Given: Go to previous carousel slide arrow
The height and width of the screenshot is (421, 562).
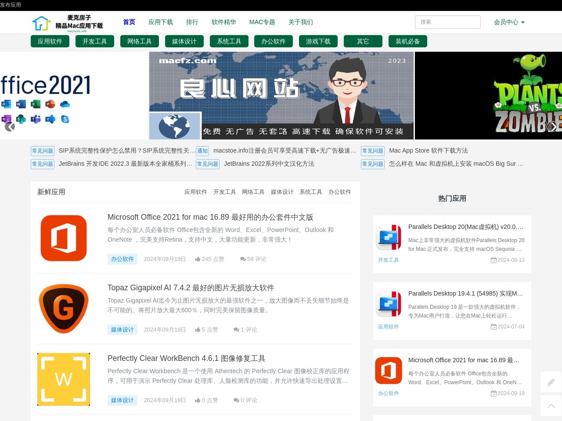Looking at the screenshot, I should tap(10, 127).
